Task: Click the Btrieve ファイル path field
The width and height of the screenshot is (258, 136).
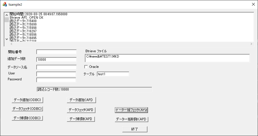Action: click(x=167, y=58)
